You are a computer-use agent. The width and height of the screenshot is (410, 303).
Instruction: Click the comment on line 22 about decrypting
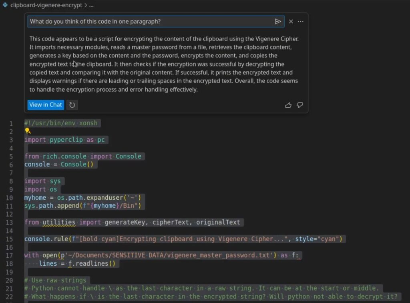[x=211, y=297]
